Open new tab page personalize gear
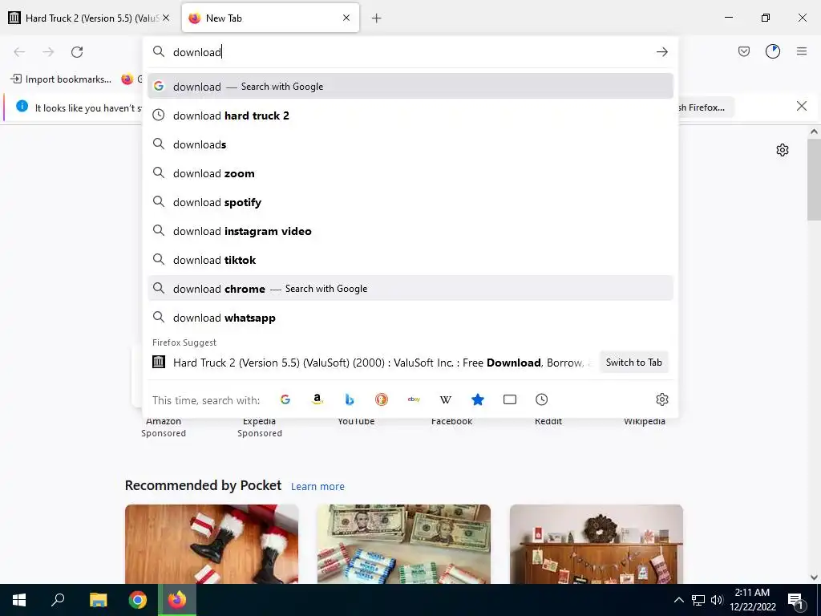This screenshot has height=616, width=821. pos(783,150)
